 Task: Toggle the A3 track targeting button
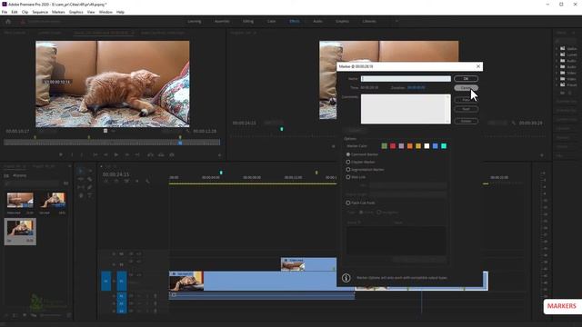pyautogui.click(x=121, y=311)
